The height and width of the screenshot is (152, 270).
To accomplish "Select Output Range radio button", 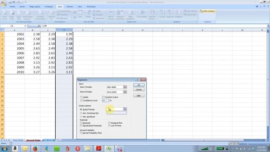I will (81, 109).
